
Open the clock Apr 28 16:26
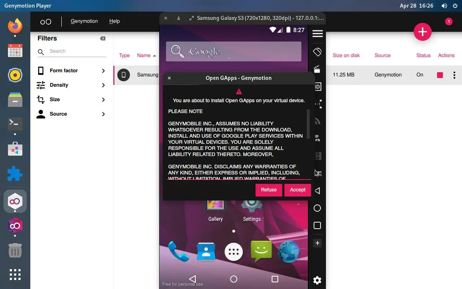(417, 6)
